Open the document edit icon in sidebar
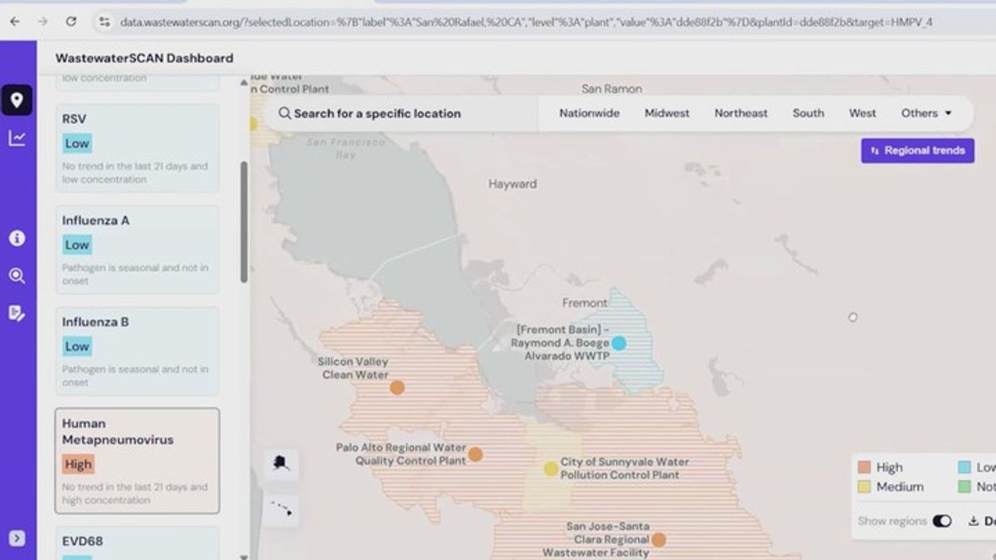This screenshot has width=996, height=560. click(x=17, y=313)
